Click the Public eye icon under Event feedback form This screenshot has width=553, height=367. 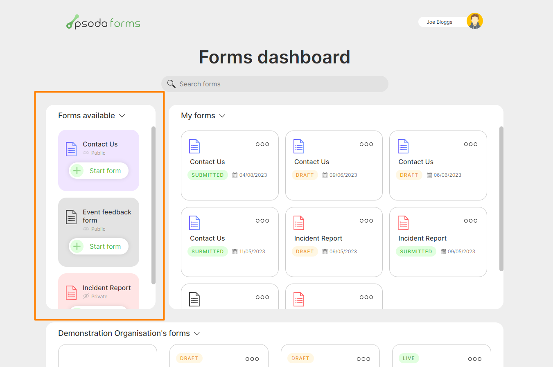86,229
